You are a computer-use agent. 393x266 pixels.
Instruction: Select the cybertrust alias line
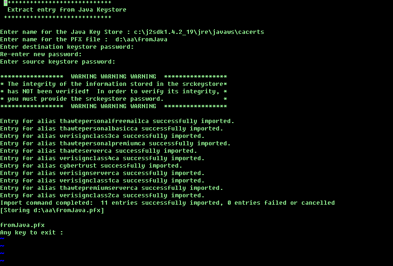[91, 166]
